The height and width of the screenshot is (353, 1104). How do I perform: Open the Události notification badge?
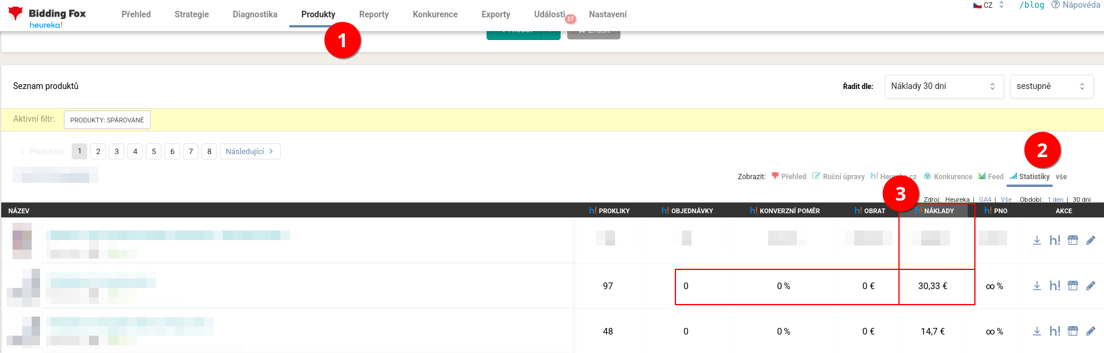coord(570,19)
